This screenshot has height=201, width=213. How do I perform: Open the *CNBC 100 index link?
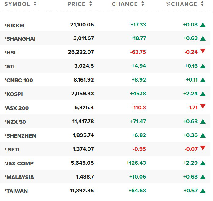click(18, 80)
